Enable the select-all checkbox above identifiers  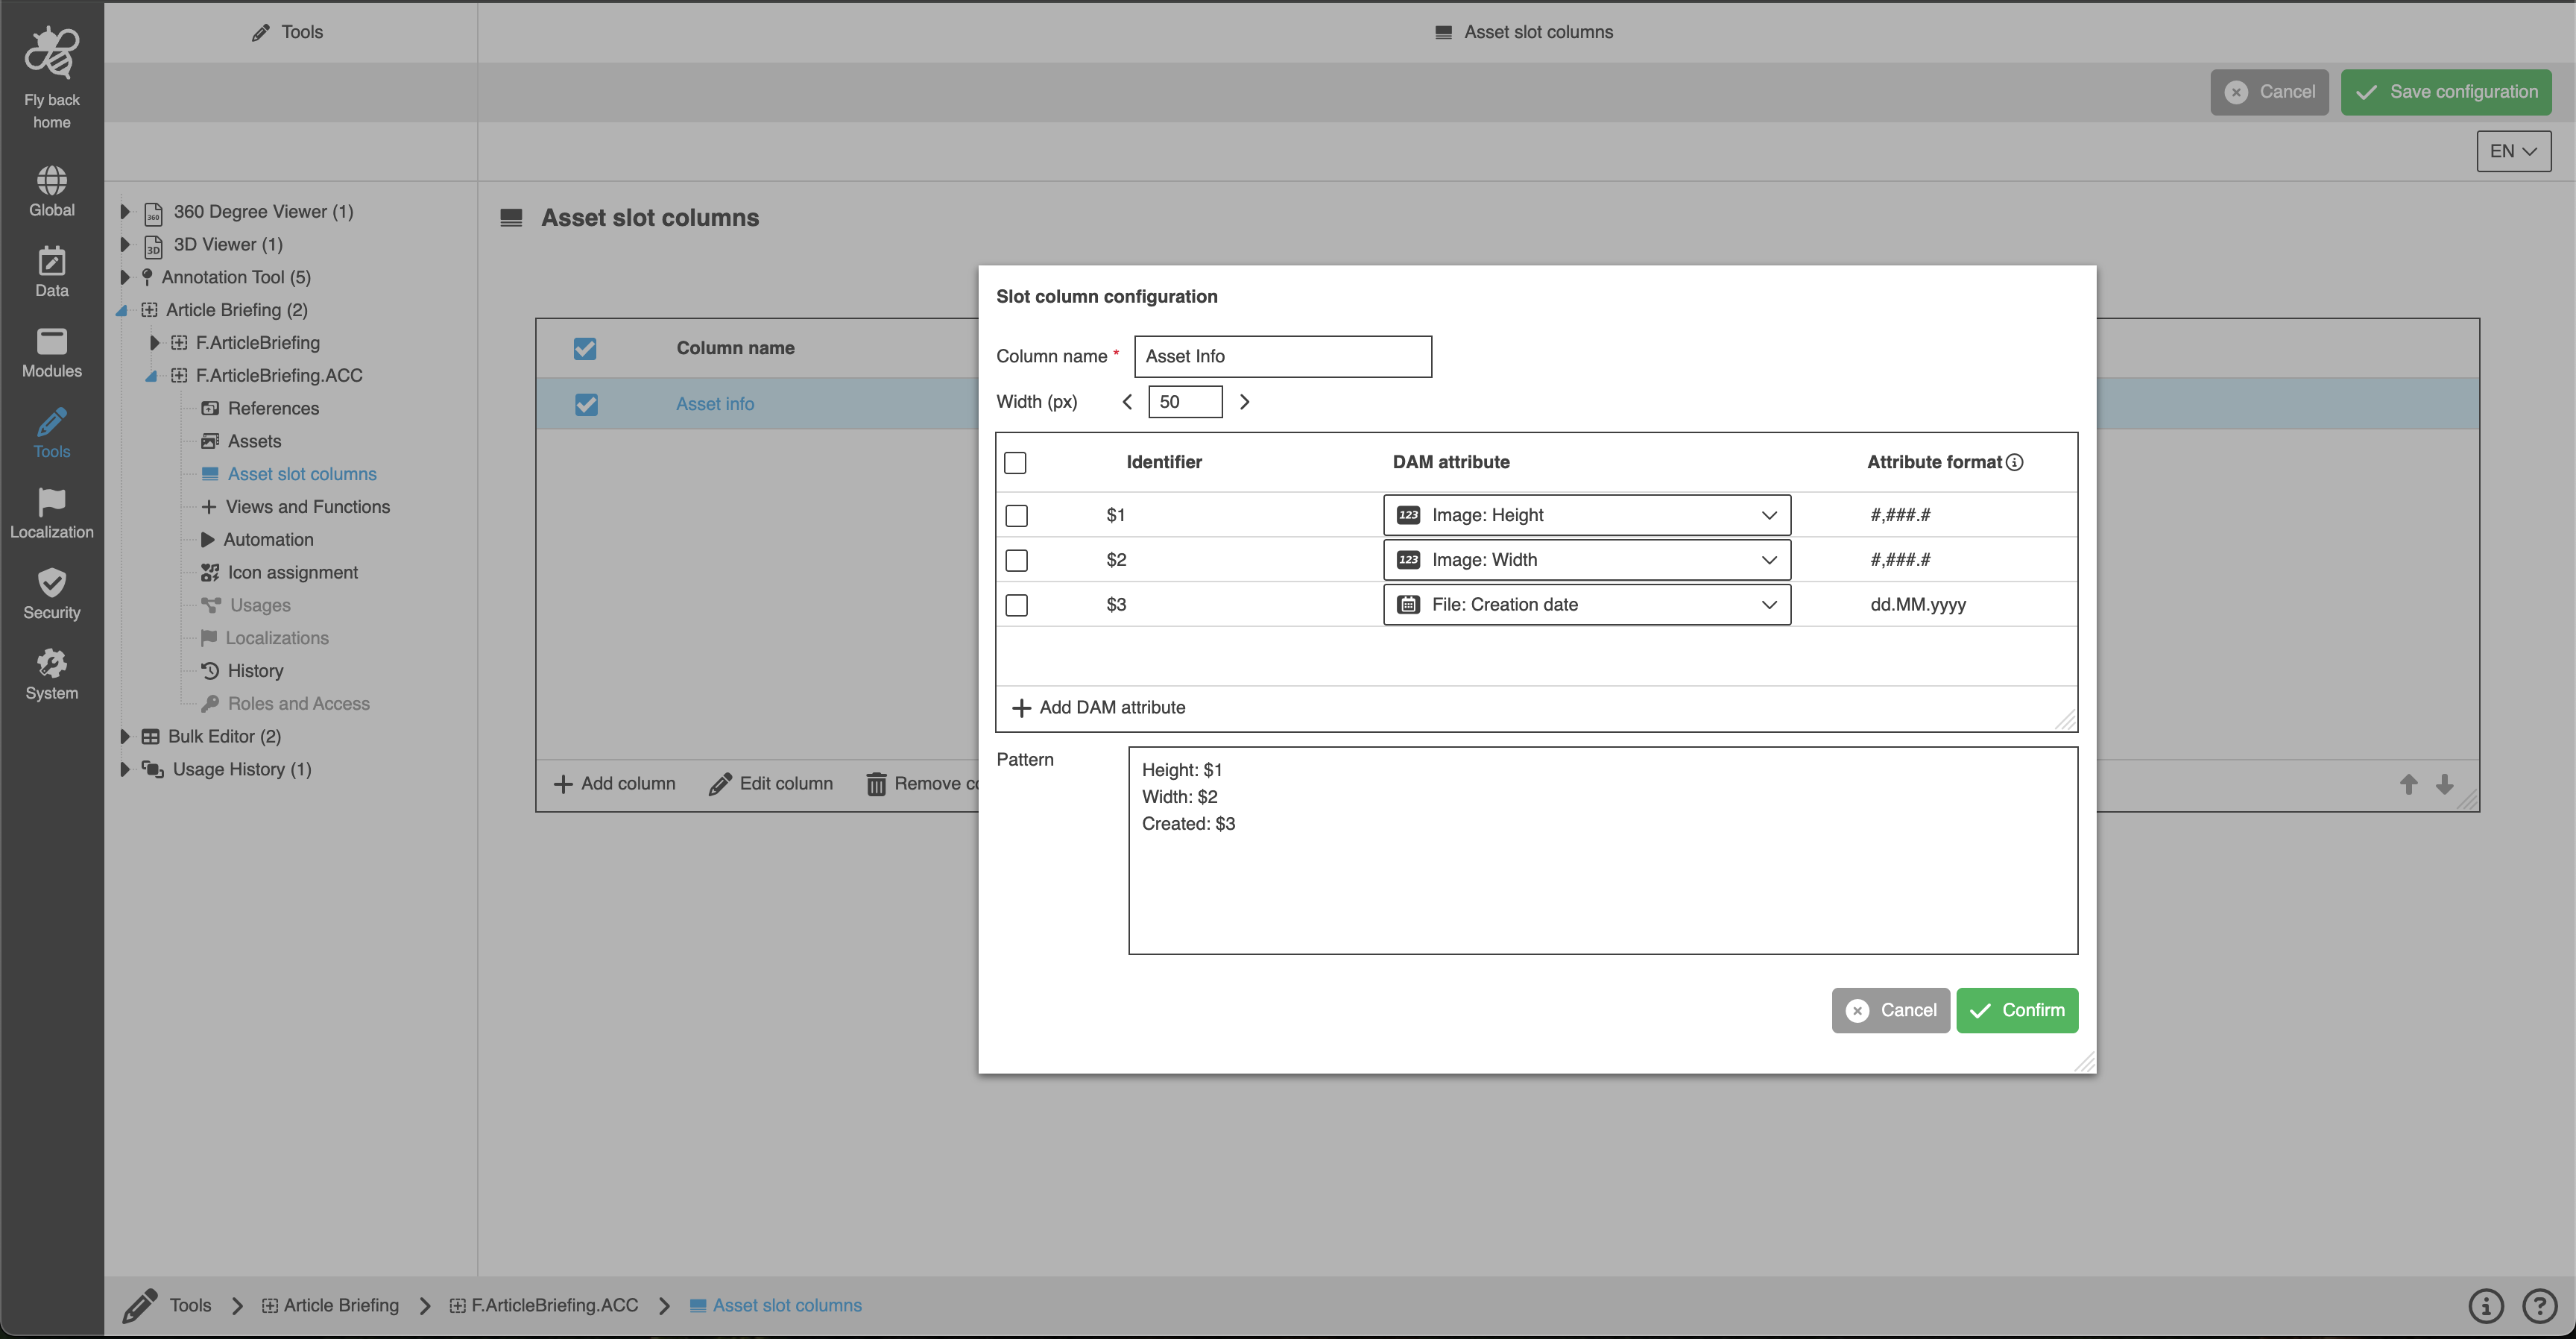pos(1016,462)
